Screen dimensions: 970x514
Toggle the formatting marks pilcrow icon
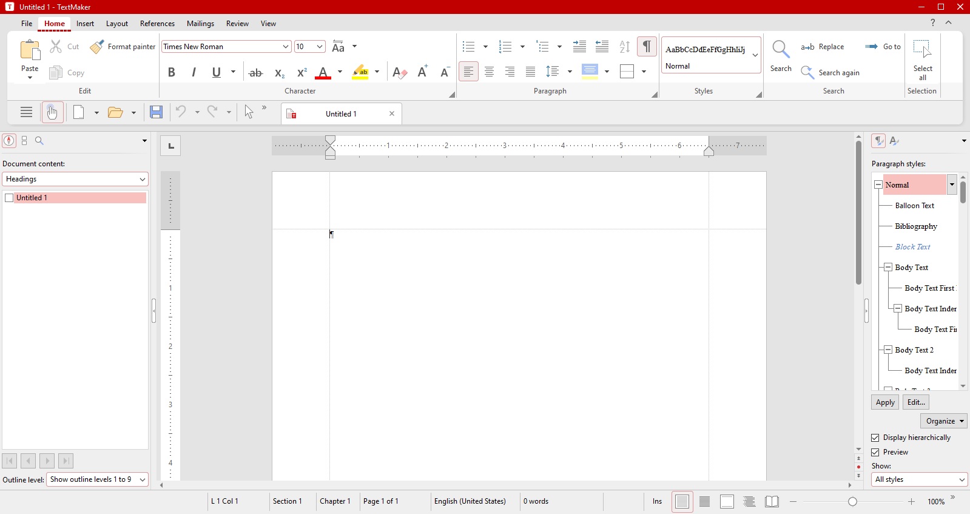pyautogui.click(x=647, y=47)
